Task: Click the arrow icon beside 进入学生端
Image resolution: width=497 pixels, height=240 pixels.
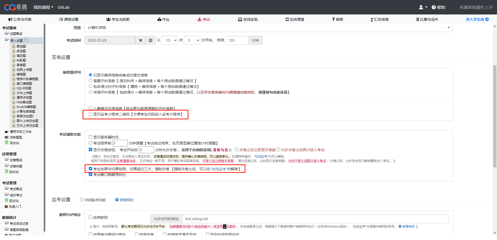Action: click(x=487, y=19)
